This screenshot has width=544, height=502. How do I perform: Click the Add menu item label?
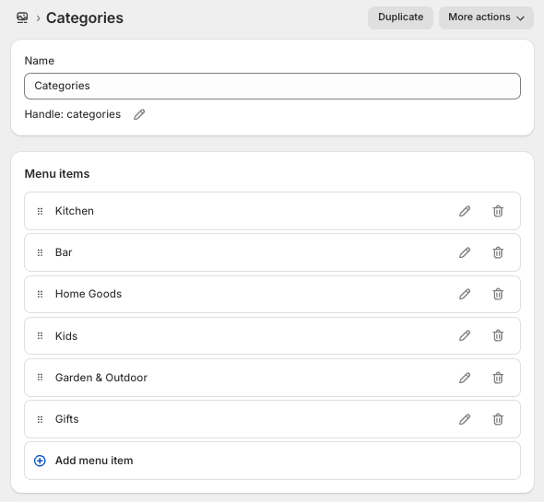point(94,461)
